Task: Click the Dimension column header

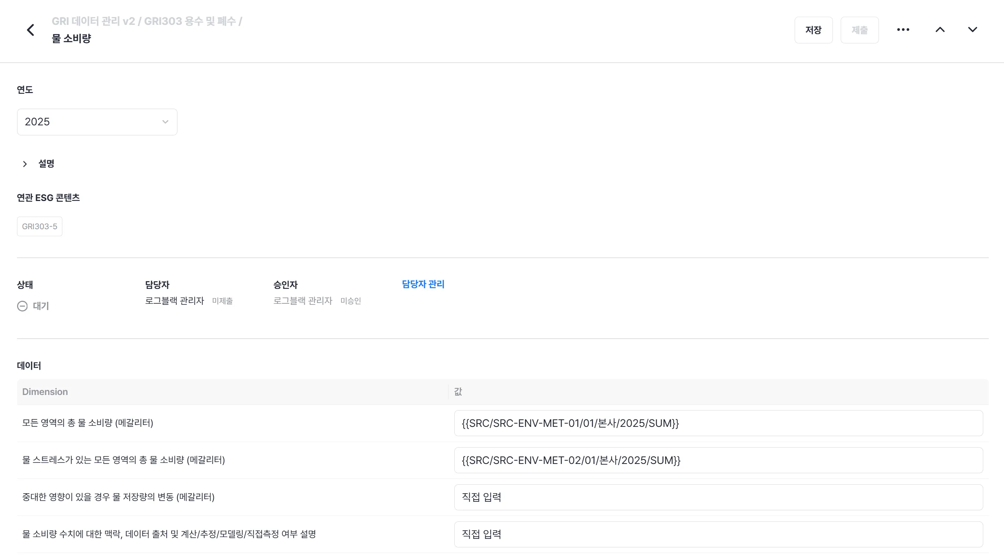Action: pyautogui.click(x=45, y=392)
